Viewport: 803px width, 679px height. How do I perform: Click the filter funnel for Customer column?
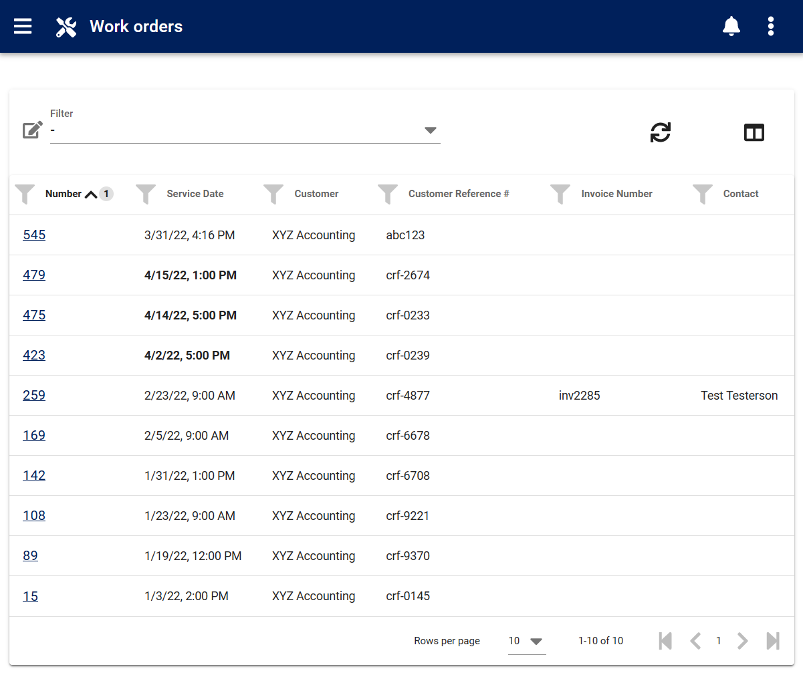pos(273,194)
